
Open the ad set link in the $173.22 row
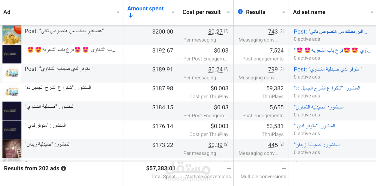317,145
